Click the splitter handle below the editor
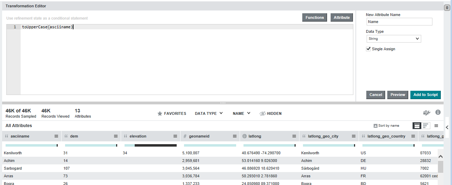 tap(223, 103)
